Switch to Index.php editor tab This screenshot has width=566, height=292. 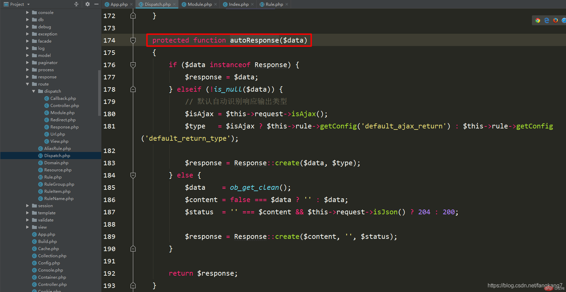239,4
